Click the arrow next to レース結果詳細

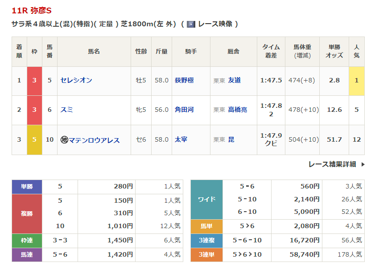363,164
